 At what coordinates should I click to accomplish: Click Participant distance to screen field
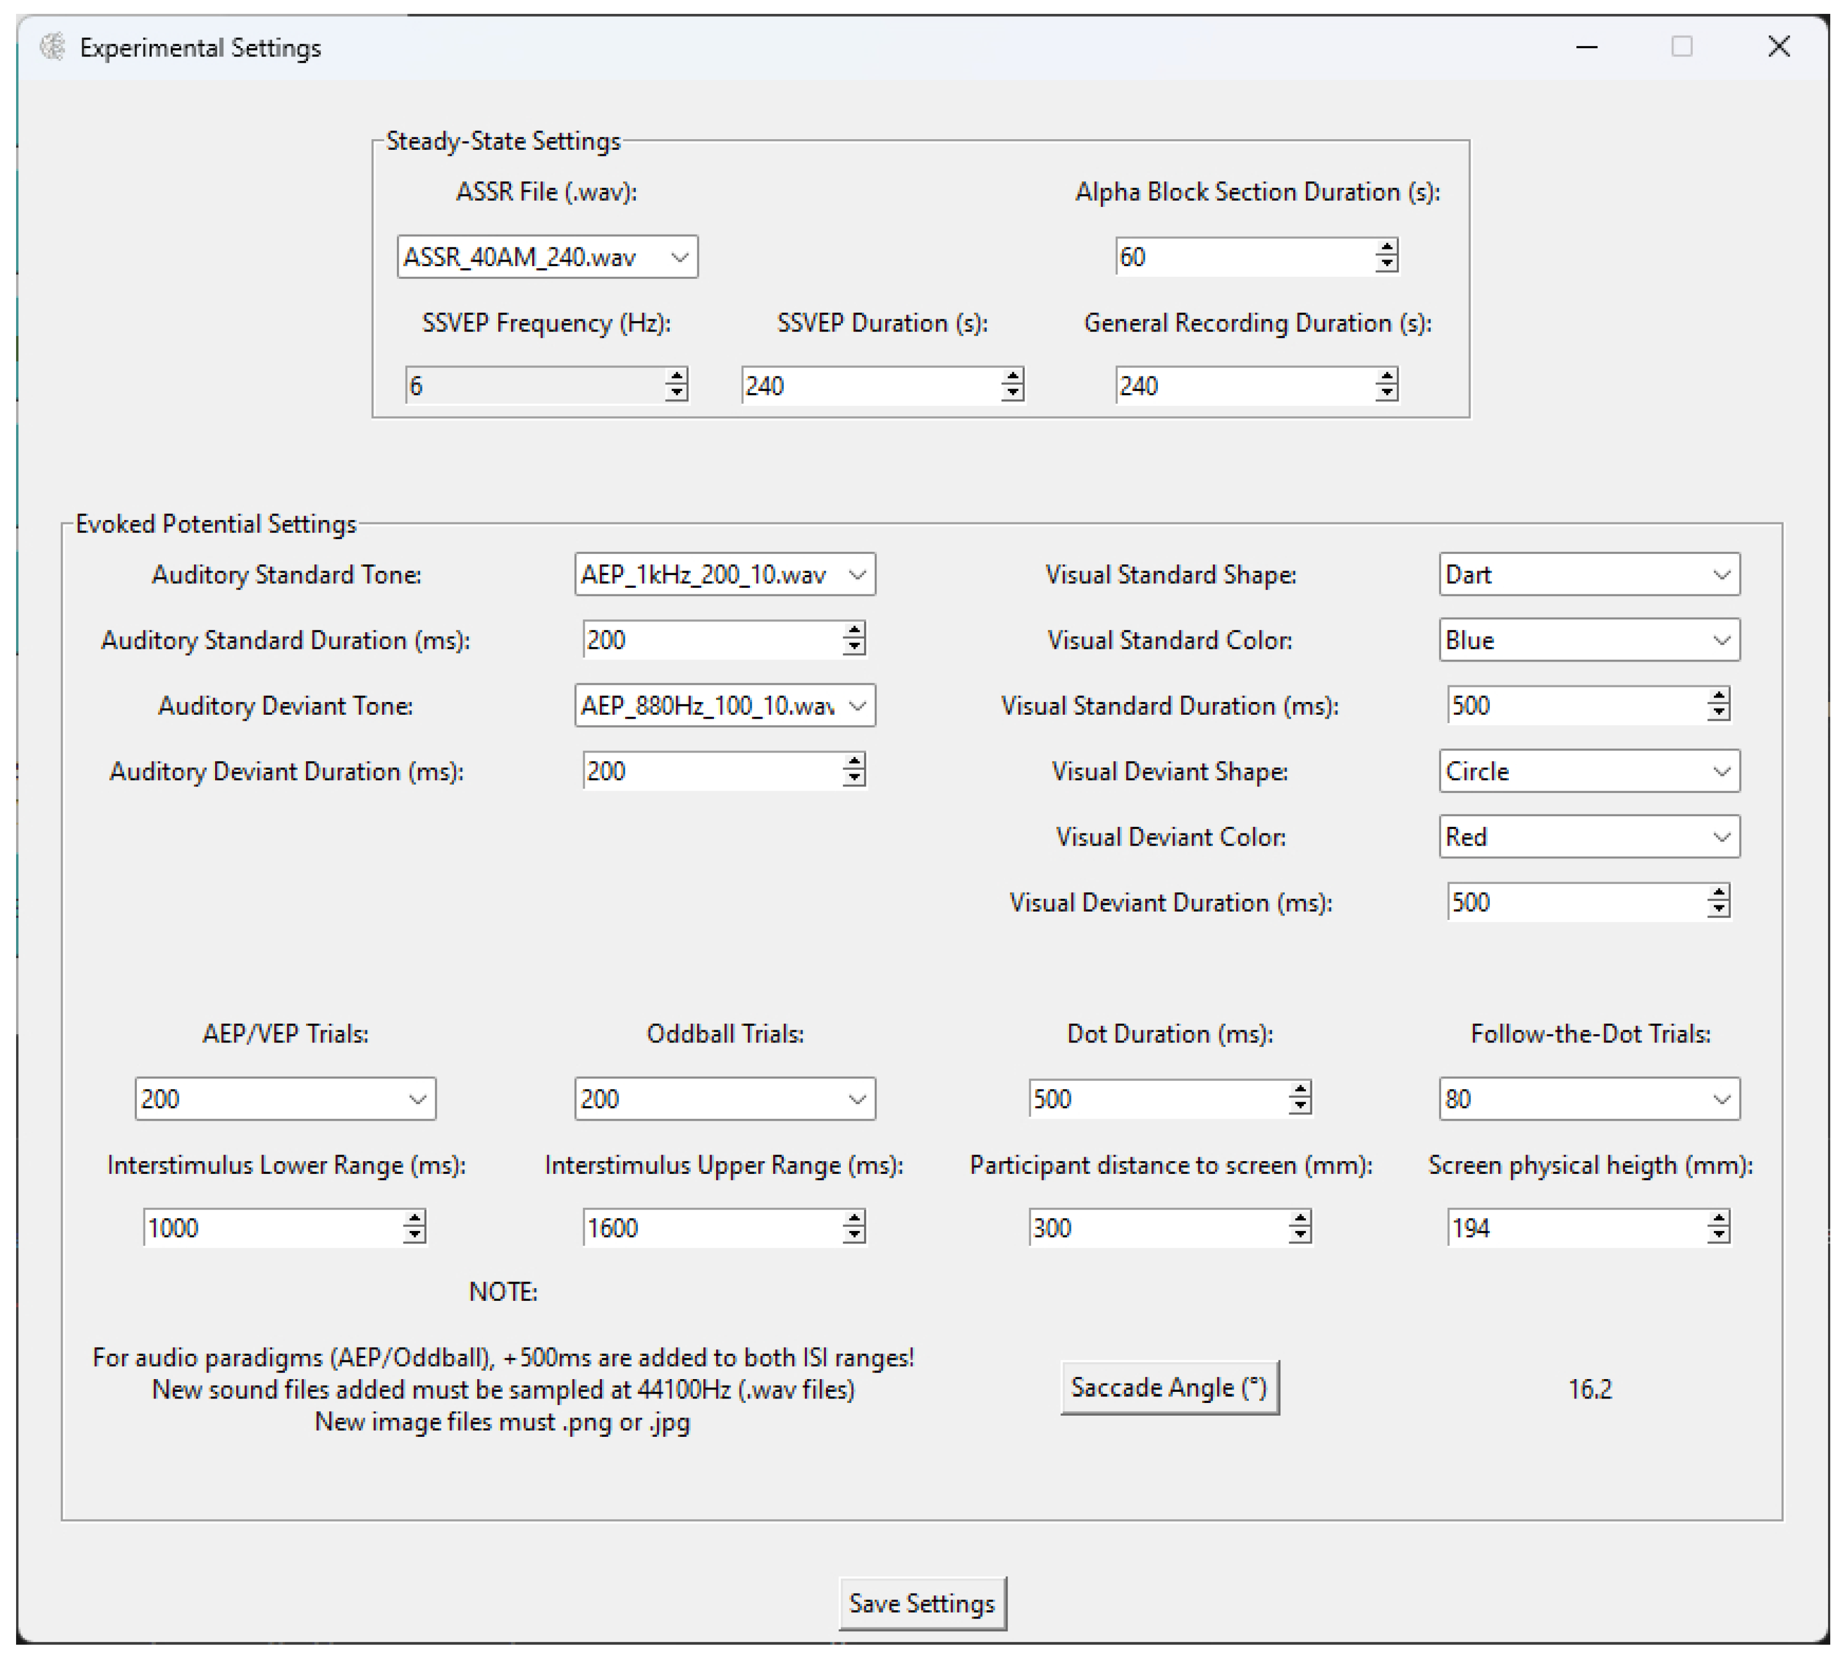coord(1157,1229)
